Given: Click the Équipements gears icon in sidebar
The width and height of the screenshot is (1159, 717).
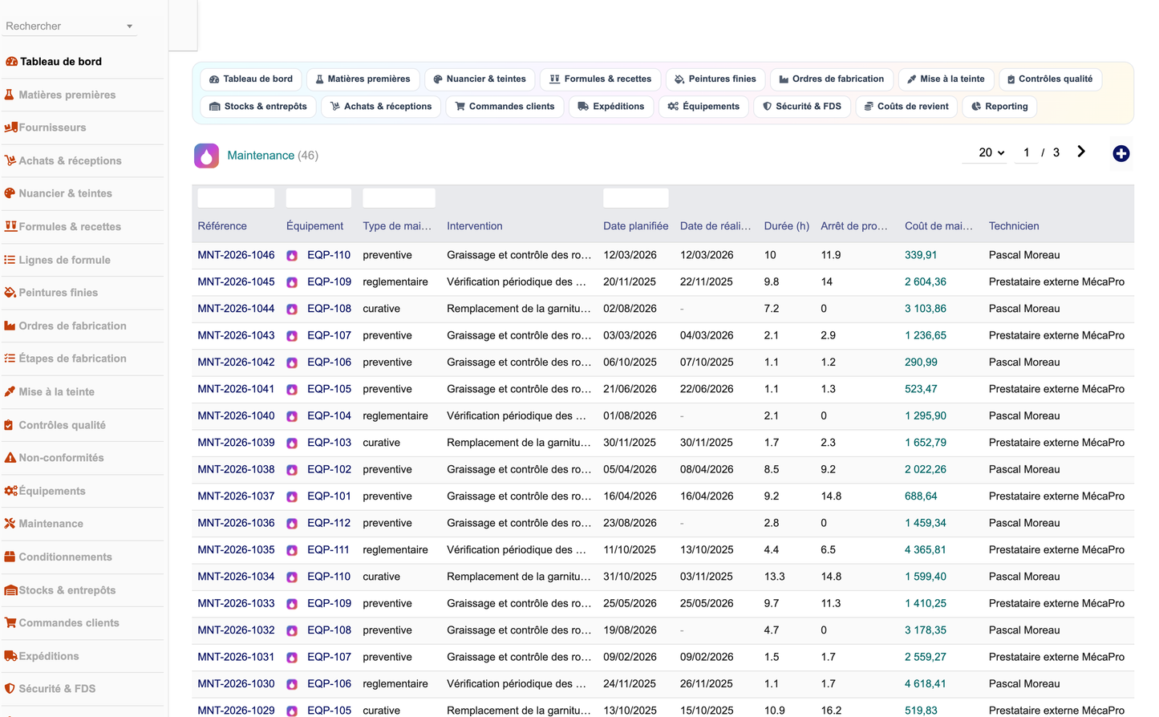Looking at the screenshot, I should pos(11,491).
